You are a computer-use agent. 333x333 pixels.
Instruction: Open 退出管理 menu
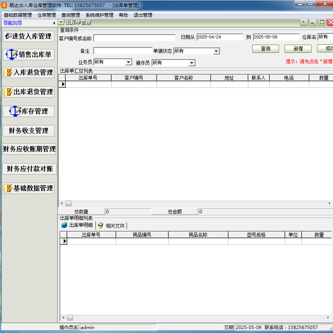tap(143, 15)
